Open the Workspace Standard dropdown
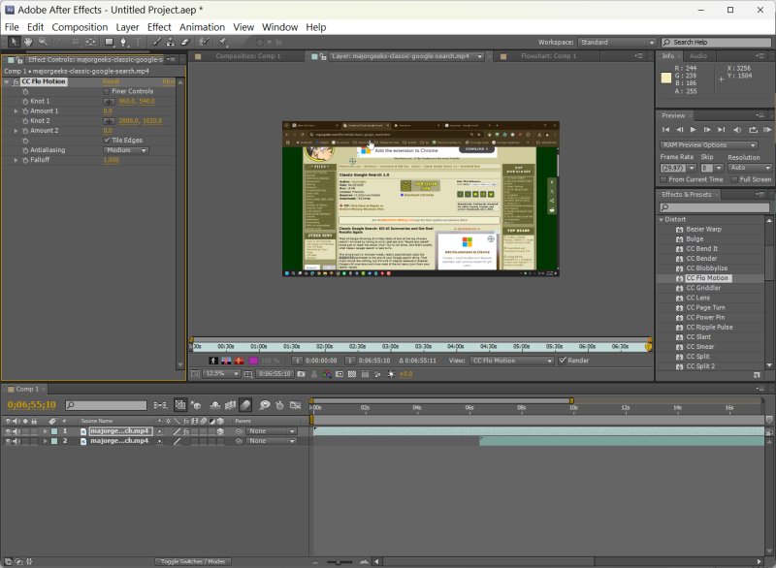This screenshot has width=776, height=568. point(617,43)
